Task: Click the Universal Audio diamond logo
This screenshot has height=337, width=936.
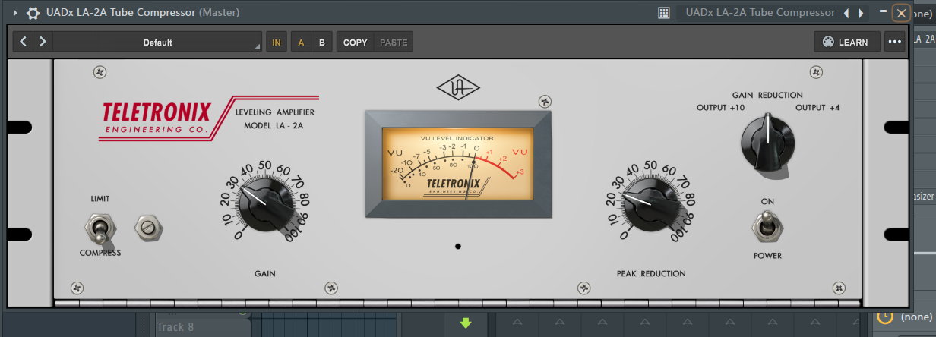Action: tap(458, 89)
